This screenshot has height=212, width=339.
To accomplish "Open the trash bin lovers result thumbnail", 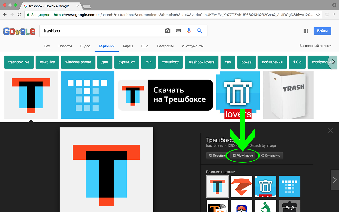I will click(238, 95).
